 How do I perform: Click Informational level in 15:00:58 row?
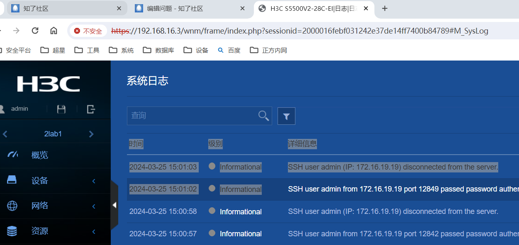(x=241, y=211)
